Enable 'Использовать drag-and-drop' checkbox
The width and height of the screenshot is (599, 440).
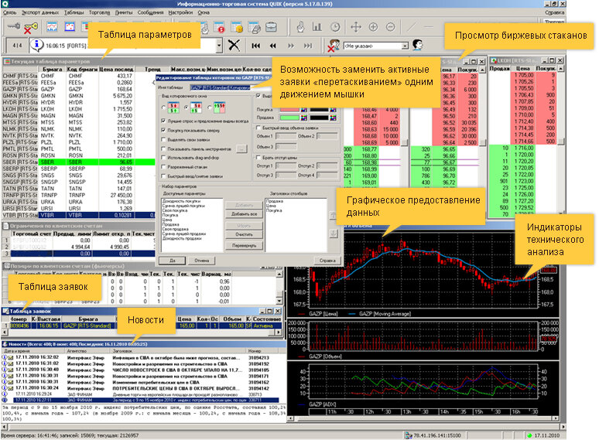[163, 158]
